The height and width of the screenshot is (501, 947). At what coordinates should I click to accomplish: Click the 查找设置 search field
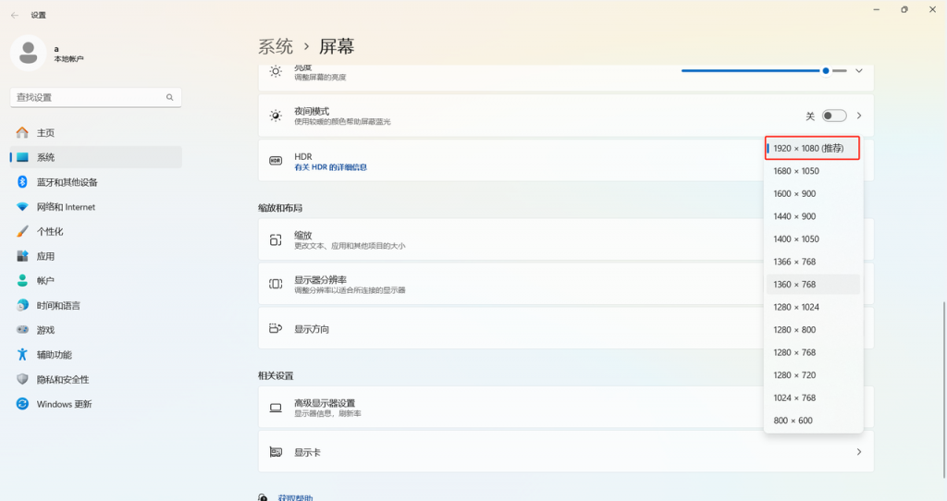tap(96, 97)
